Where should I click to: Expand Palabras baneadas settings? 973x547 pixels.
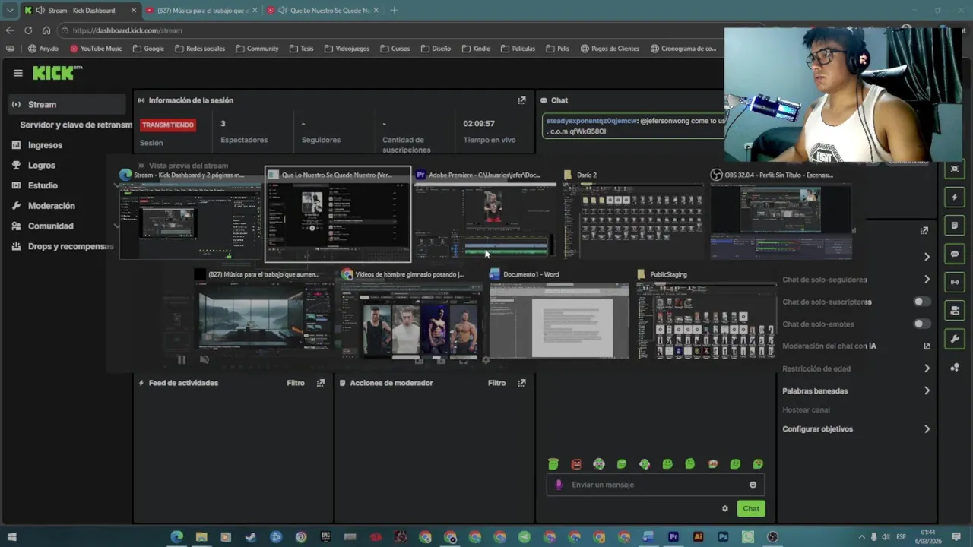click(x=927, y=391)
